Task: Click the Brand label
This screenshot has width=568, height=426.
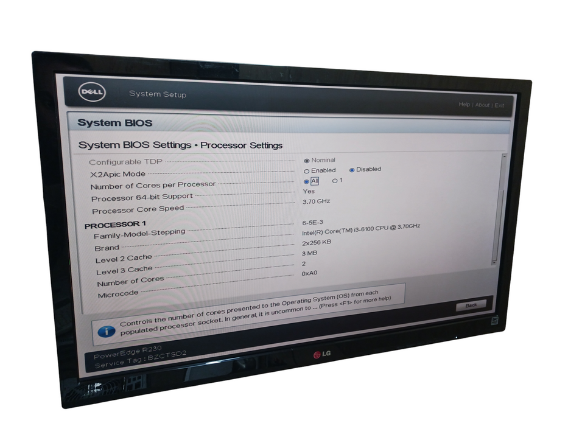Action: 107,248
